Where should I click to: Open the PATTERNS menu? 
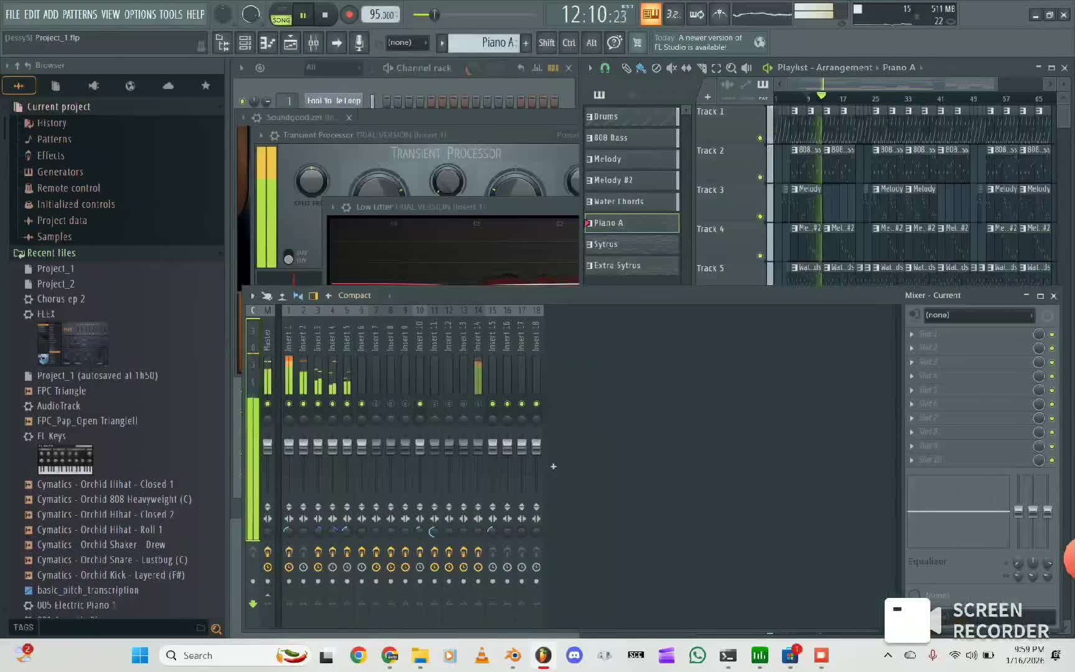pyautogui.click(x=80, y=14)
